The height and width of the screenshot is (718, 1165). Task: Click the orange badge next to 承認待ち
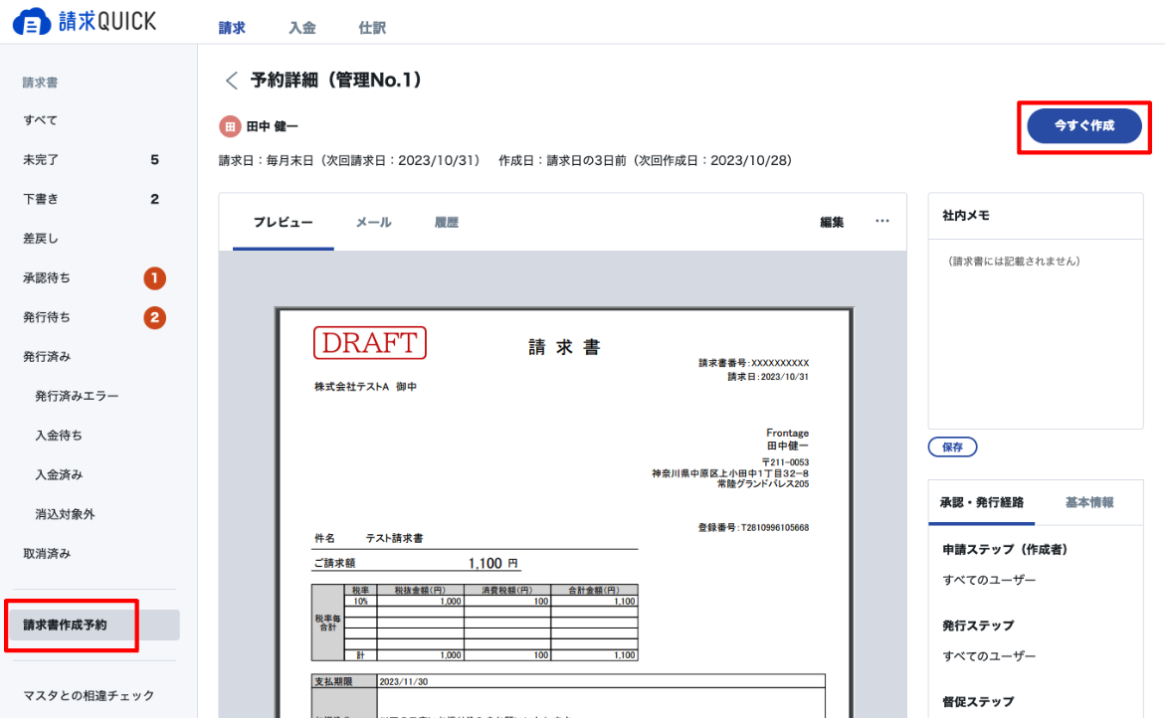(x=154, y=278)
